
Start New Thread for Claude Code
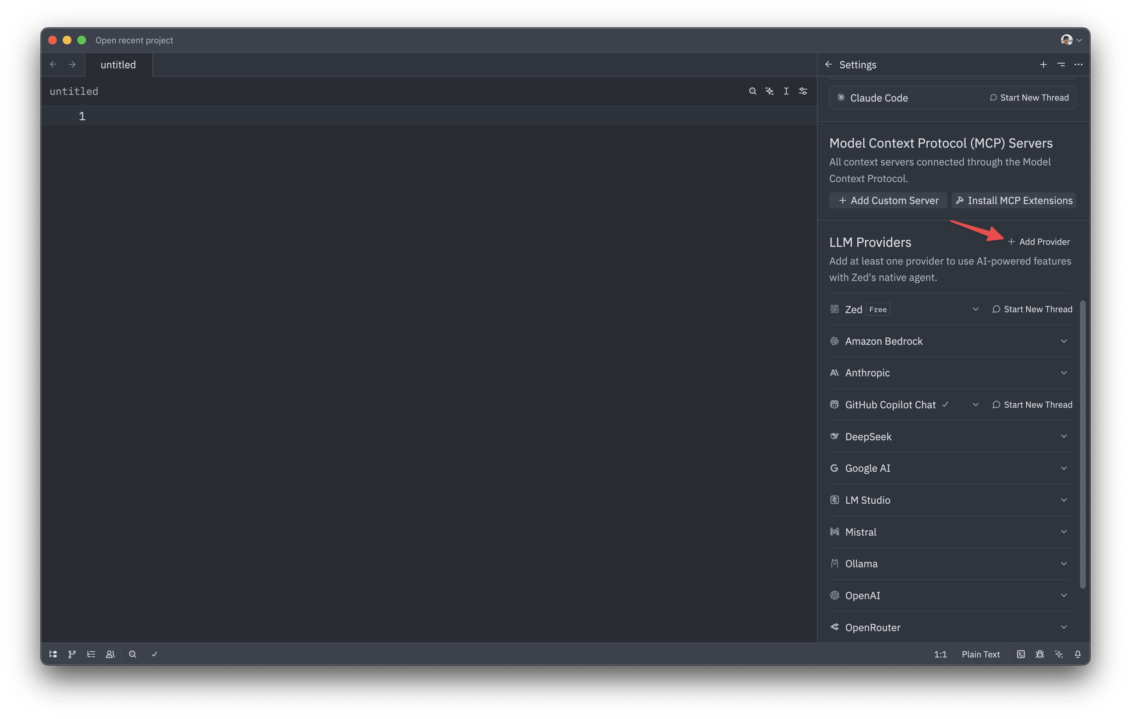pos(1029,97)
